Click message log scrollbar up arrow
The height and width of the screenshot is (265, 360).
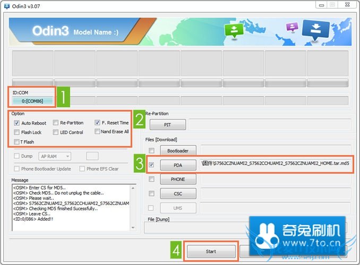[133, 188]
